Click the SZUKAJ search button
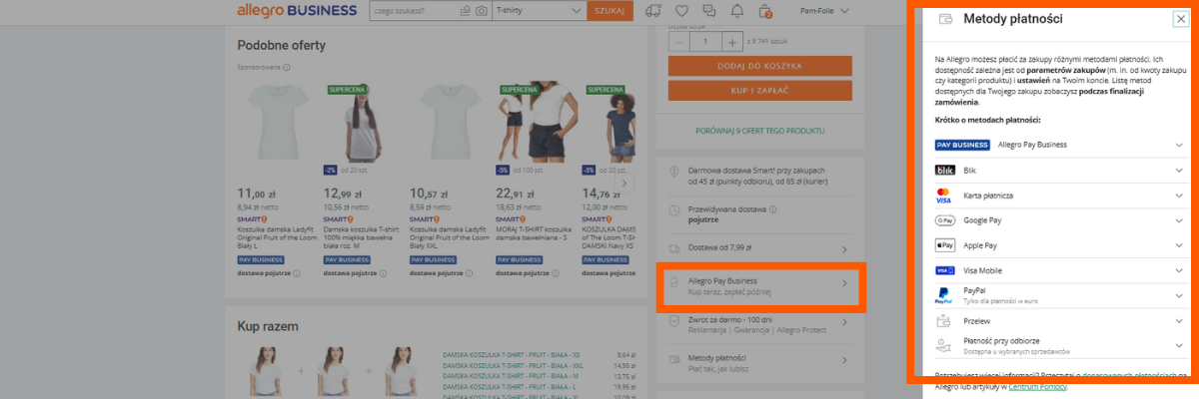The width and height of the screenshot is (1199, 399). tap(609, 11)
